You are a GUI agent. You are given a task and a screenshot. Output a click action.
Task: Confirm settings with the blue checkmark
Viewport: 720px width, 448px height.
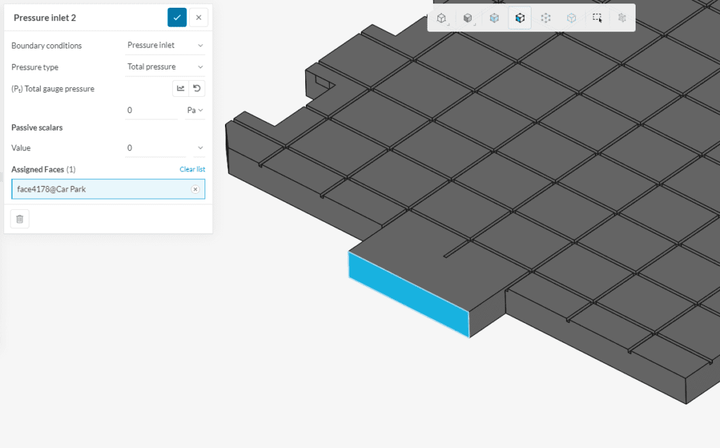click(176, 17)
